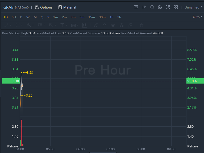Select the 2h interval
The image size is (204, 153).
pyautogui.click(x=119, y=17)
